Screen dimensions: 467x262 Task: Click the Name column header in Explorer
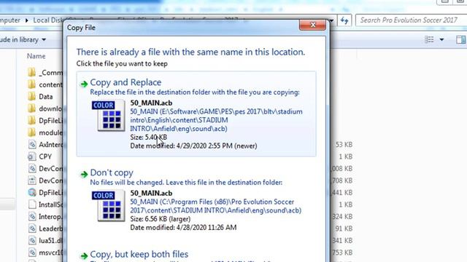[x=36, y=56]
